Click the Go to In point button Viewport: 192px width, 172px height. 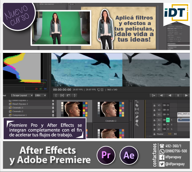tap(154, 95)
